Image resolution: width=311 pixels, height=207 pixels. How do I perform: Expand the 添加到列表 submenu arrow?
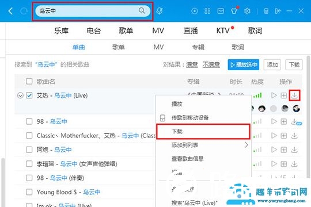[246, 145]
